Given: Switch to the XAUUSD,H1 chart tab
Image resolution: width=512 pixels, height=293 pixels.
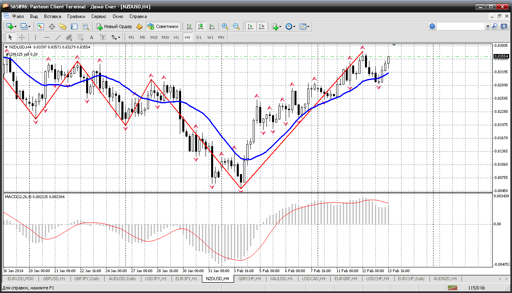Looking at the screenshot, I should click(x=281, y=279).
